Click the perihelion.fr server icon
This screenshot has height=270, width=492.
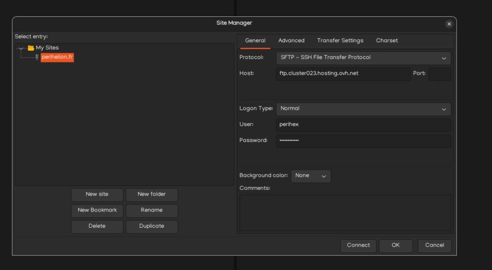[37, 58]
